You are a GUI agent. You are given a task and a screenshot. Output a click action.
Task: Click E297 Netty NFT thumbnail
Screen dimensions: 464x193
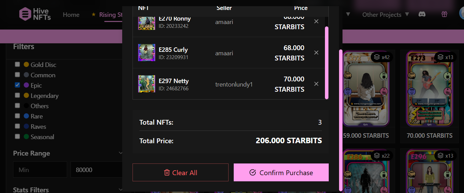147,84
